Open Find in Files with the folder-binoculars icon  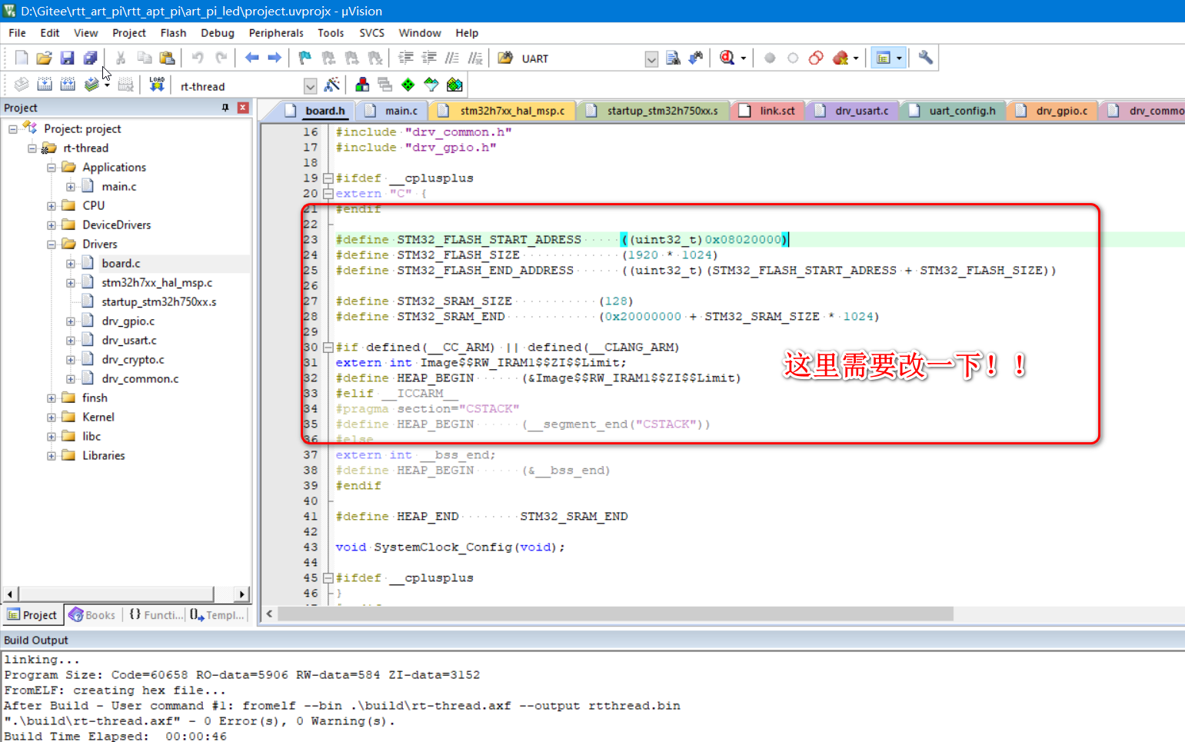[x=505, y=58]
